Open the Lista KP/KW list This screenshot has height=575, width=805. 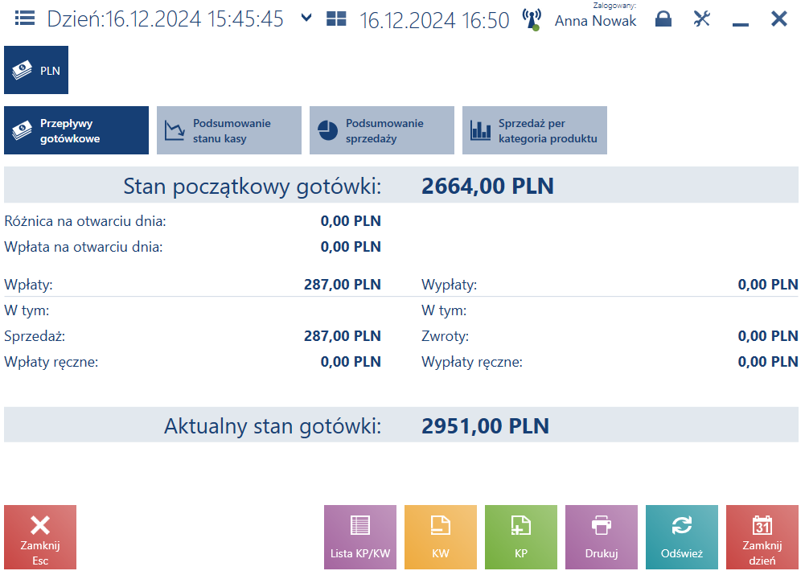pos(360,537)
